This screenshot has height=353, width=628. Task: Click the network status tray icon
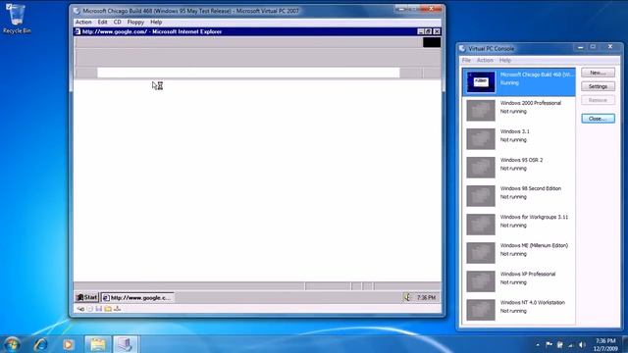tap(571, 344)
